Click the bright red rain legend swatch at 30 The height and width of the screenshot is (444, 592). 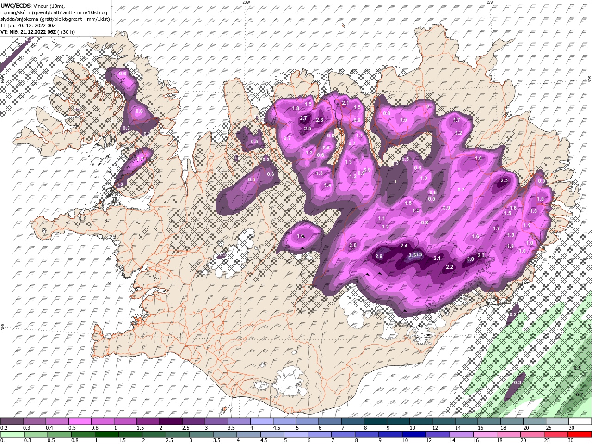(580, 434)
